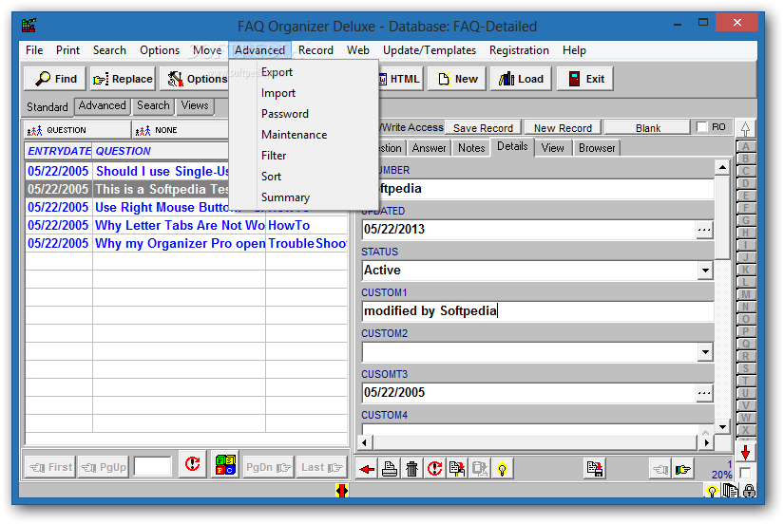
Task: Click the padlock icon in the status bar
Action: coord(749,491)
